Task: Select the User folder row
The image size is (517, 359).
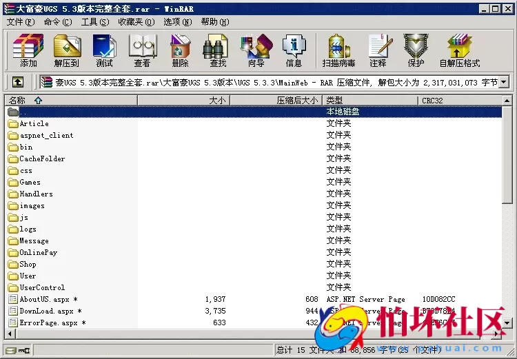Action: click(x=254, y=276)
